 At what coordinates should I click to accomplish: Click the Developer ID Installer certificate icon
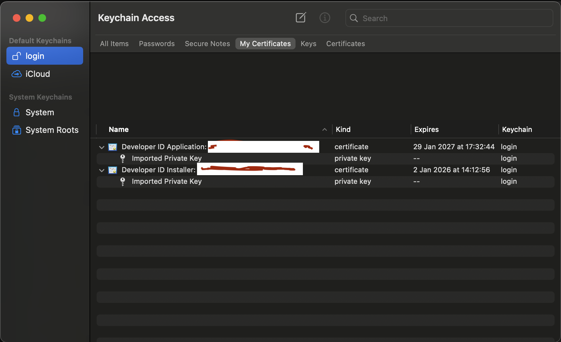point(113,170)
